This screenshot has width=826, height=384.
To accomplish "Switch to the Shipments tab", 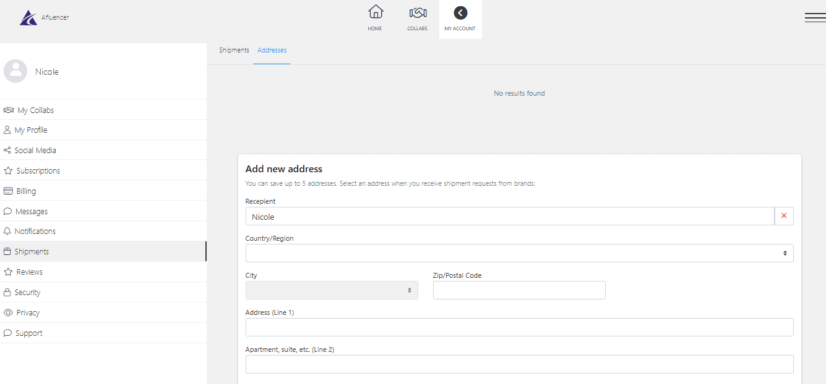I will pos(234,50).
